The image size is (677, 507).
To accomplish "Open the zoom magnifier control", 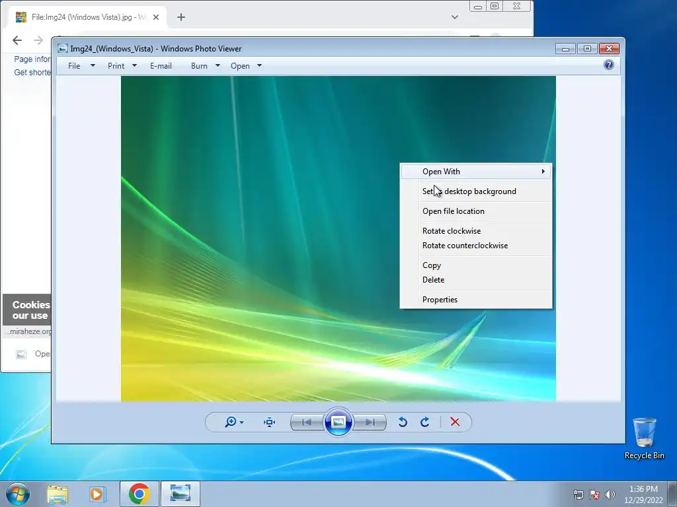I will 231,422.
